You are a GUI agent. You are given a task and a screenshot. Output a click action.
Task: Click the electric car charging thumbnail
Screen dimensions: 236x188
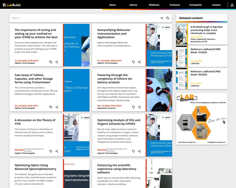pyautogui.click(x=160, y=90)
